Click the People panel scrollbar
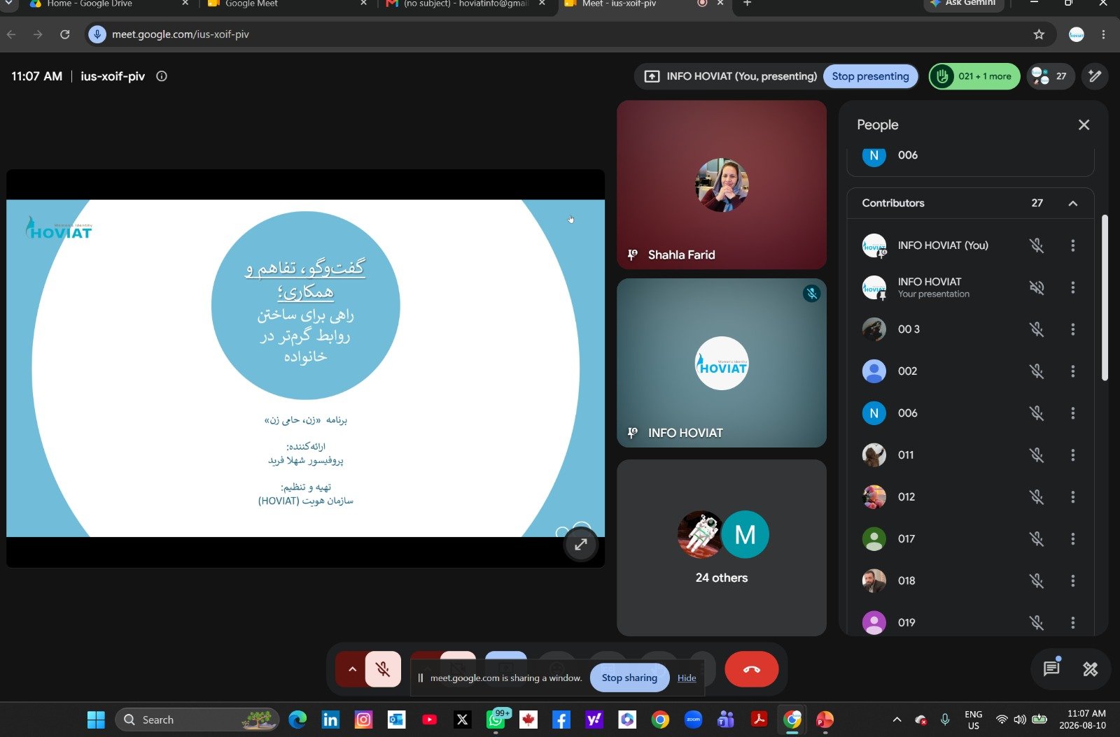1120x737 pixels. [1105, 297]
